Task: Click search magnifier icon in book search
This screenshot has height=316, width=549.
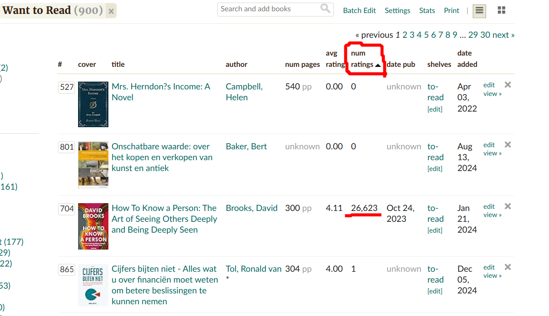Action: point(325,9)
